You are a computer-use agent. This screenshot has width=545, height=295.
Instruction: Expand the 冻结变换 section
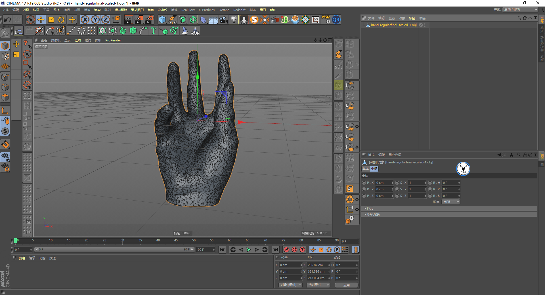(449, 214)
